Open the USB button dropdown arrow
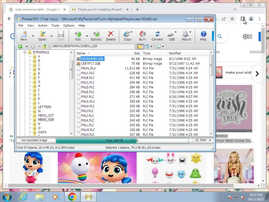This screenshot has height=202, width=269. click(x=175, y=32)
